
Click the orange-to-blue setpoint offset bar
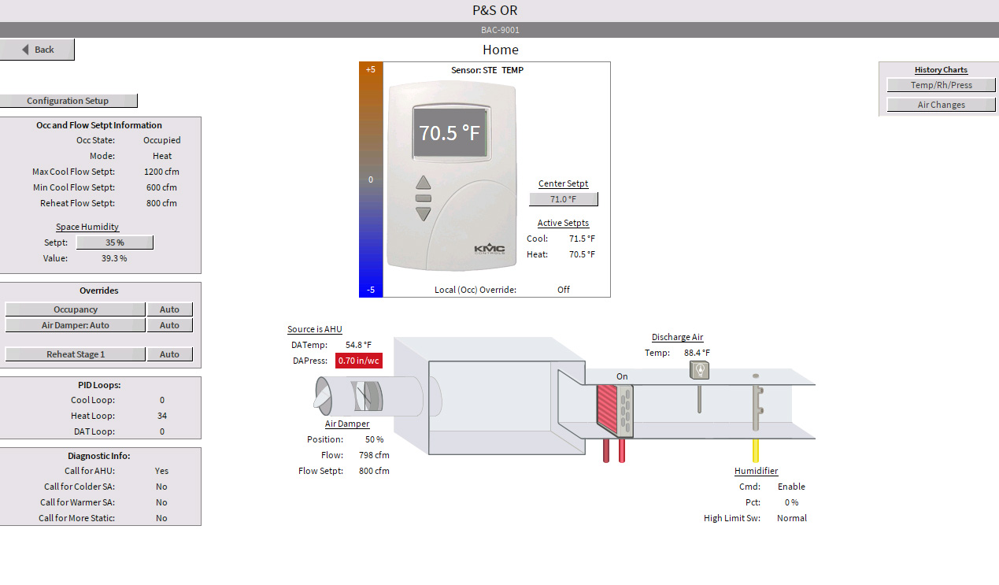coord(371,180)
